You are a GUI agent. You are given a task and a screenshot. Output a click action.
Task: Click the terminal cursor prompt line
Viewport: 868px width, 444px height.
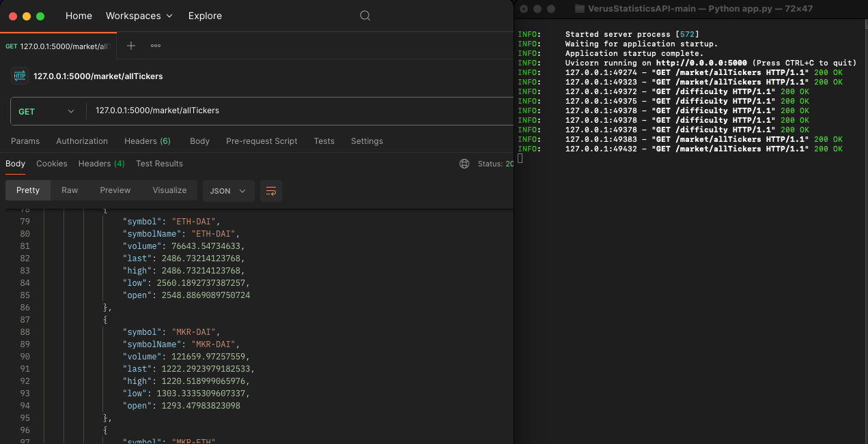(x=520, y=158)
